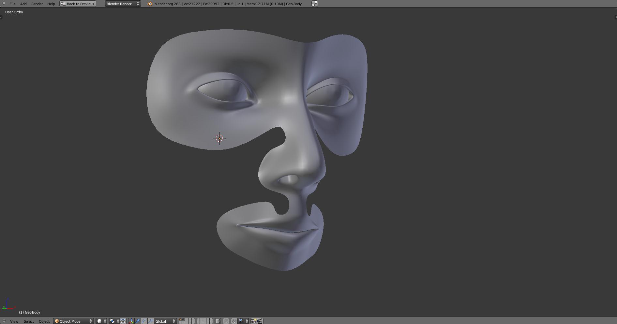Open the Render menu
Screen dimensions: 617x324
37,4
